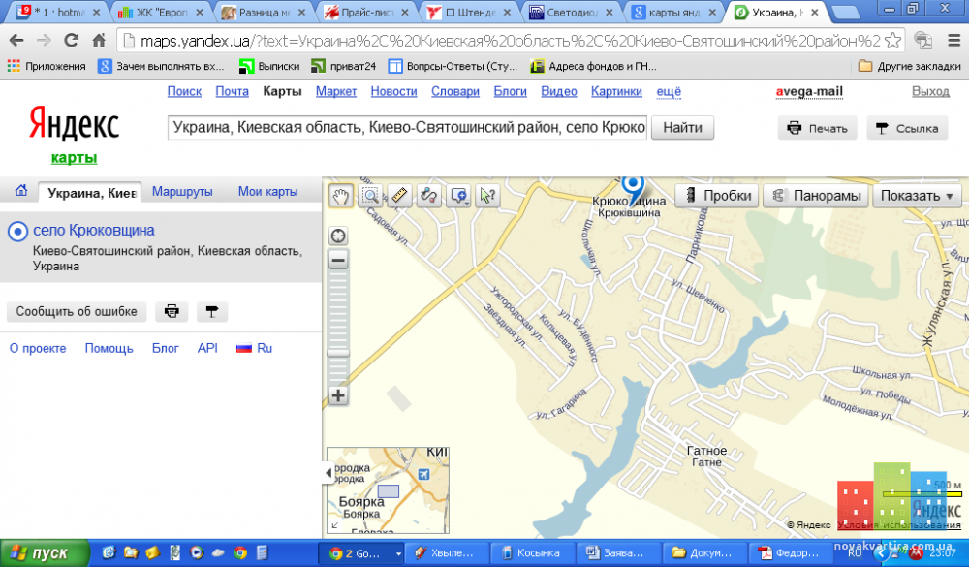Image resolution: width=969 pixels, height=567 pixels.
Task: Collapse the mini overview map arrow
Action: (x=328, y=473)
